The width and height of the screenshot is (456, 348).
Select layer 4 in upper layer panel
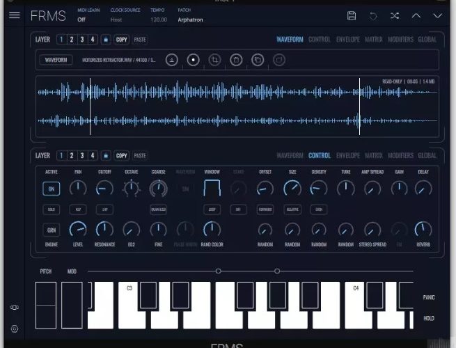pyautogui.click(x=93, y=40)
